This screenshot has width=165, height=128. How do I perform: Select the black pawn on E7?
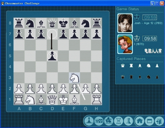[63, 34]
